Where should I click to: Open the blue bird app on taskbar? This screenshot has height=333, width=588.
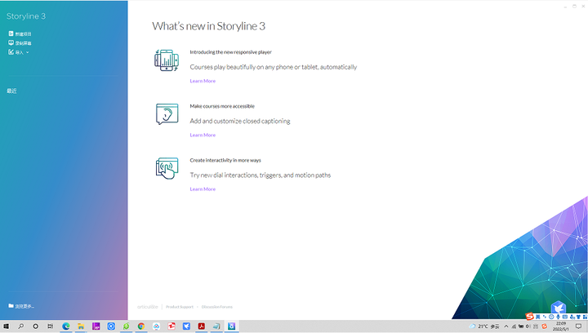[x=186, y=326]
